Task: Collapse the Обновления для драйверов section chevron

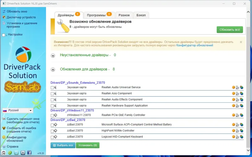Action: pos(53,69)
